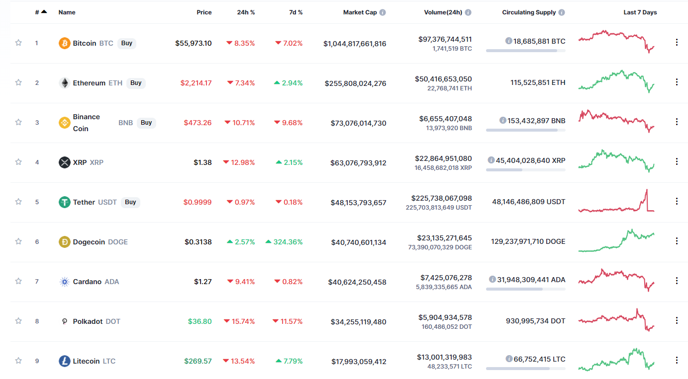This screenshot has height=379, width=688.
Task: Favorite Polkadot with the star icon
Action: click(x=18, y=321)
